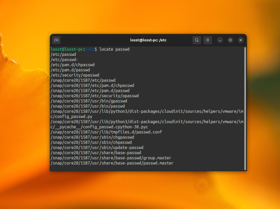Click the line '/snap/core20/1587/etc/pam.d/chpasswd'
280x209 pixels.
92,86
